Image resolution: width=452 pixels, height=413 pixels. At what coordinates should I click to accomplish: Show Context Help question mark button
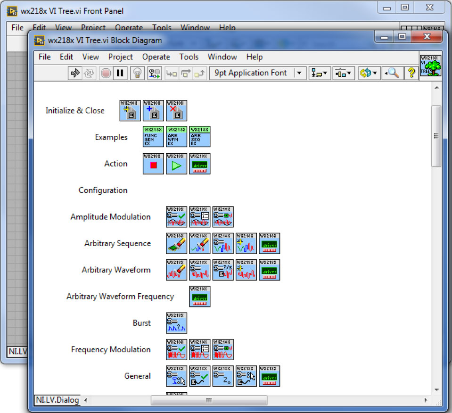(x=411, y=73)
